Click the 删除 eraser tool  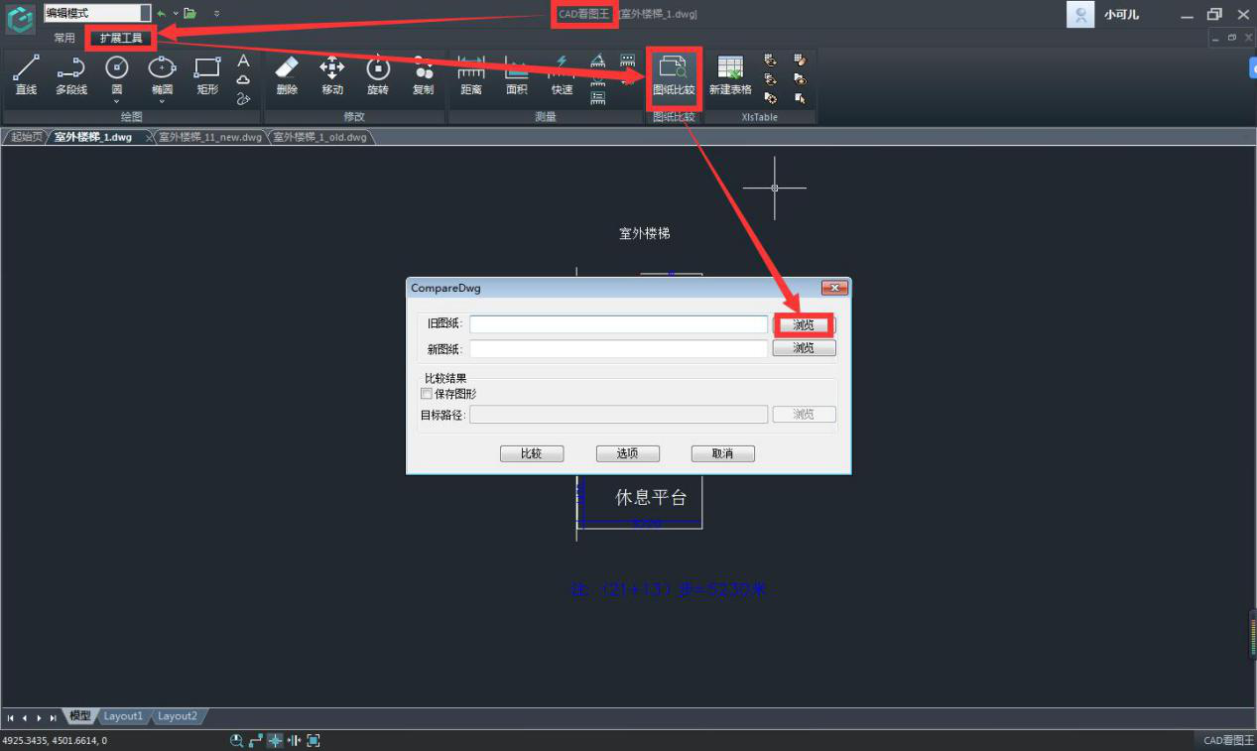click(x=287, y=75)
